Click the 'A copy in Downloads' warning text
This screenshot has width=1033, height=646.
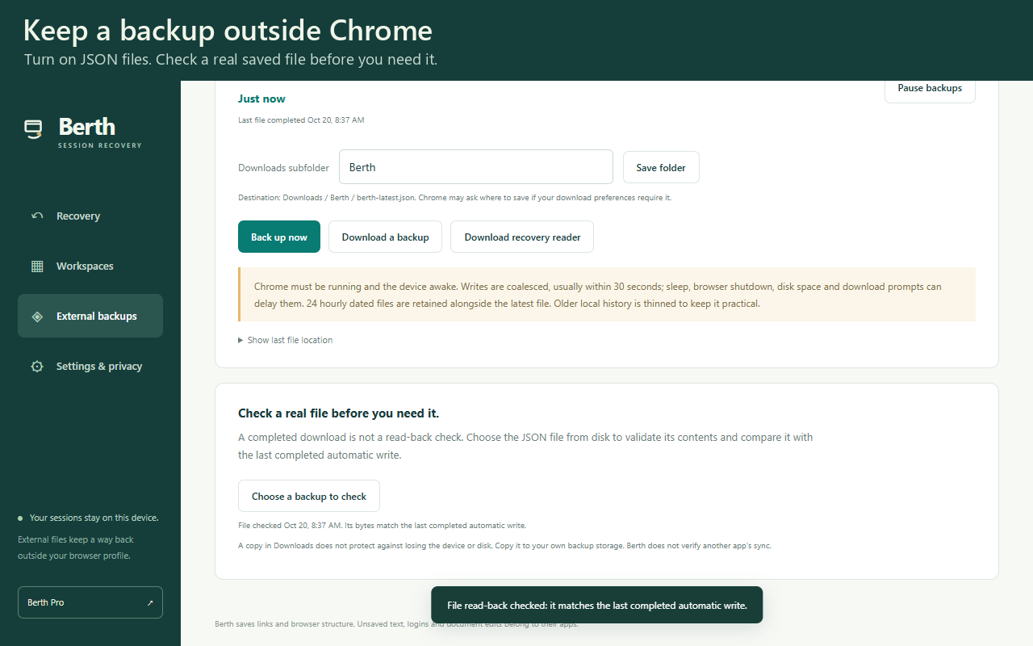(x=504, y=546)
